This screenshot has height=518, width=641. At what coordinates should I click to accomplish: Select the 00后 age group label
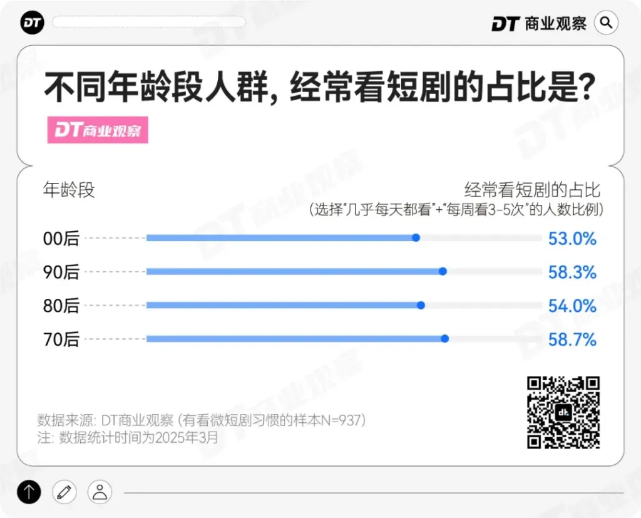coord(61,239)
